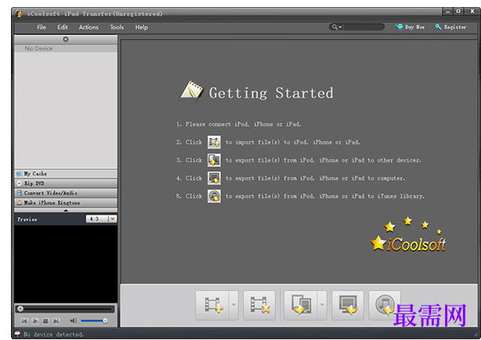The height and width of the screenshot is (340, 481).
Task: Adjust the preview volume slider
Action: point(94,320)
